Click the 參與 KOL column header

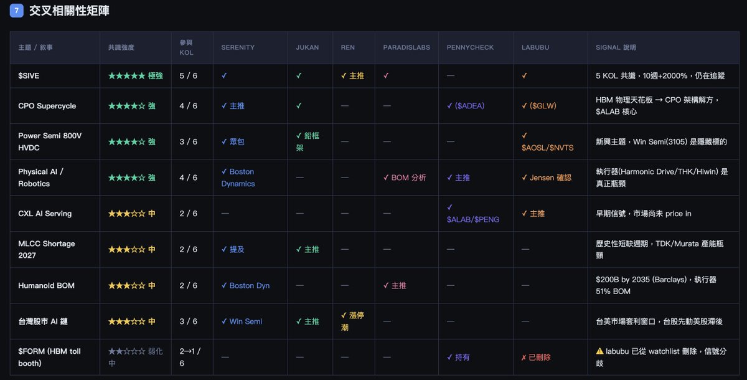tap(187, 47)
